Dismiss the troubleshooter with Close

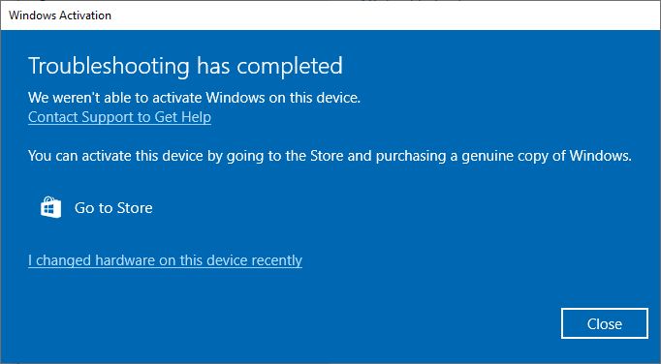pos(605,323)
